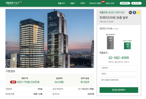Copy listing link with URL icon

coord(130,12)
